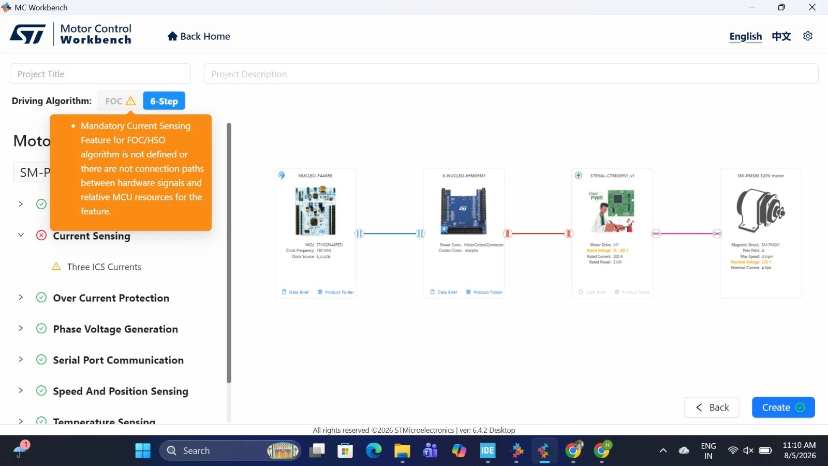Click the red error icon beside Current Sensing

tap(41, 236)
